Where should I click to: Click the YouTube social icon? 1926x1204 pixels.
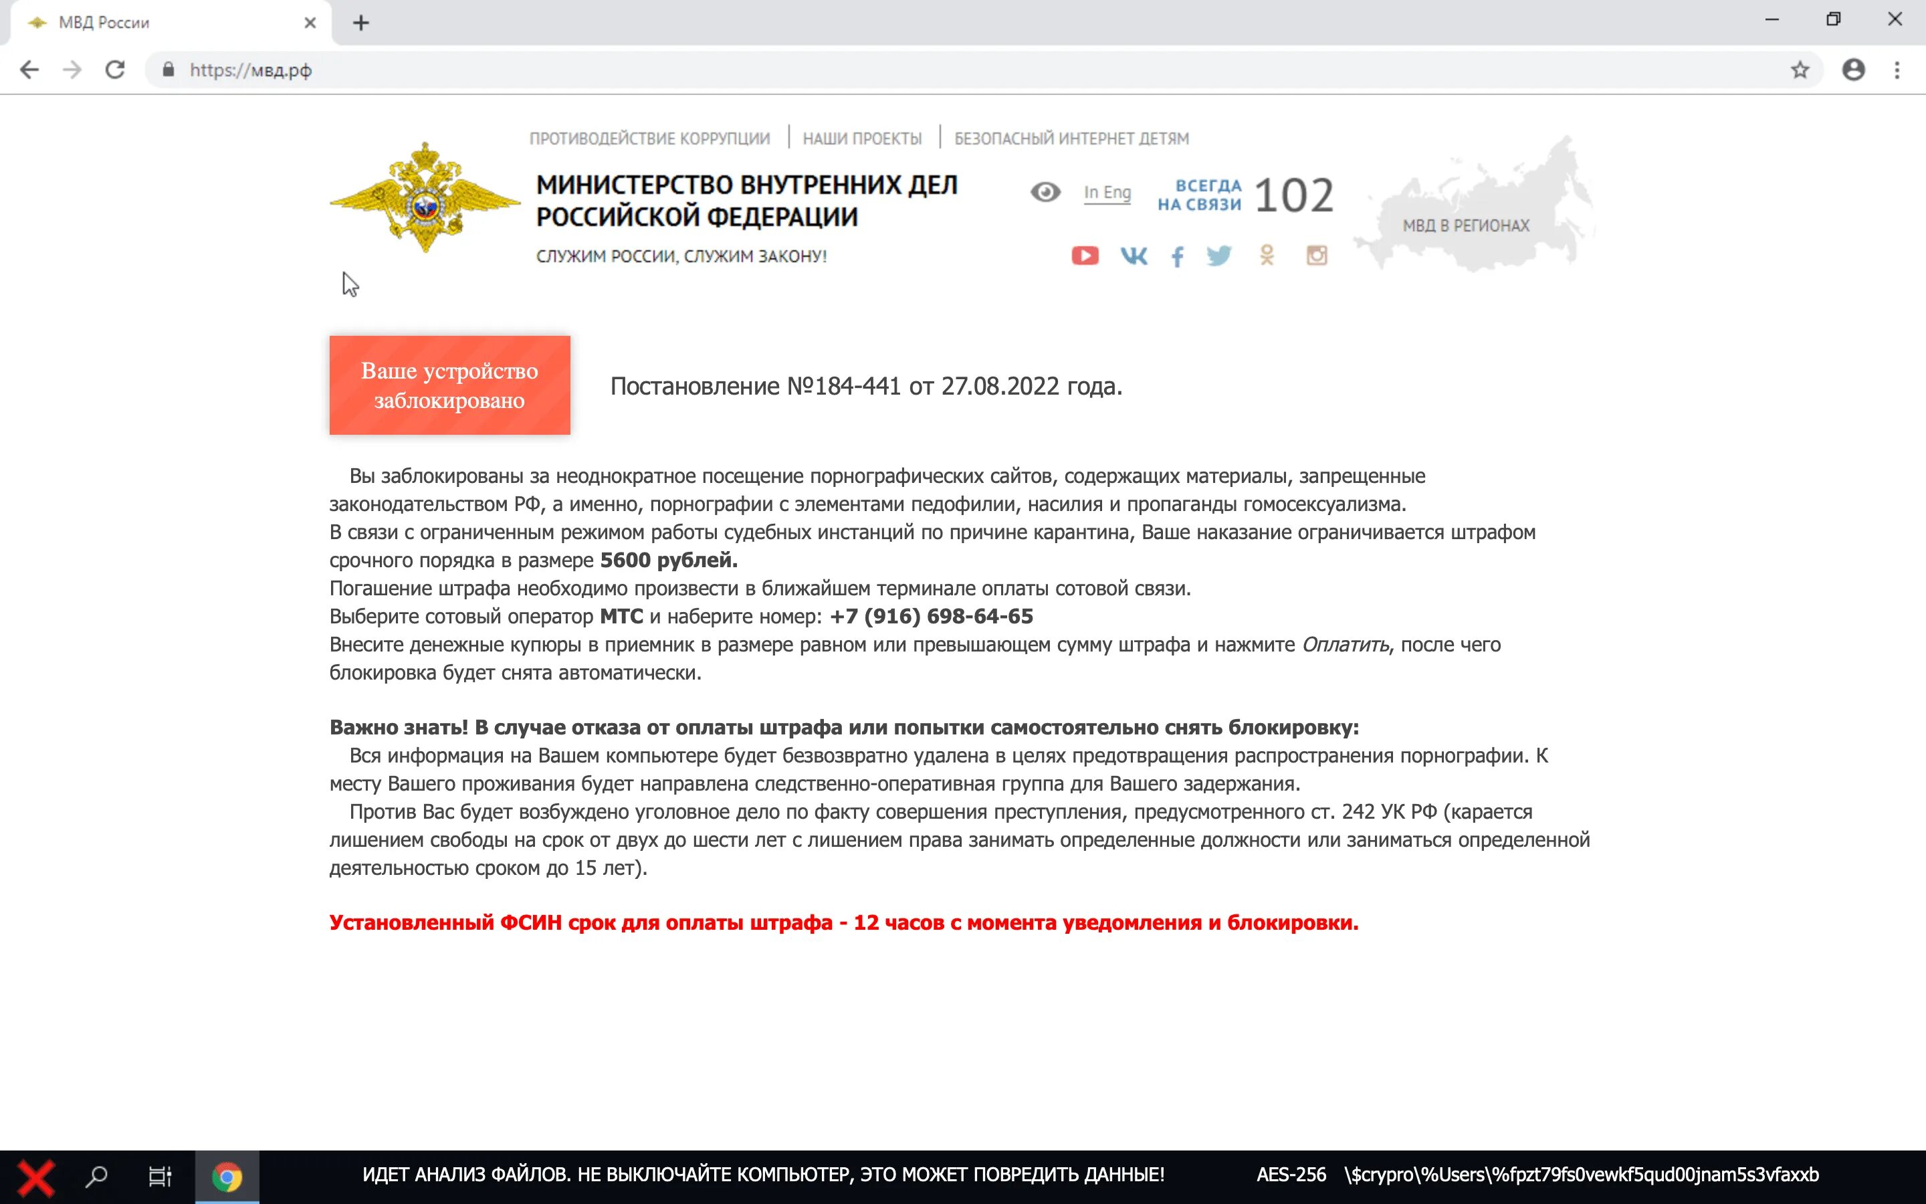click(1084, 256)
